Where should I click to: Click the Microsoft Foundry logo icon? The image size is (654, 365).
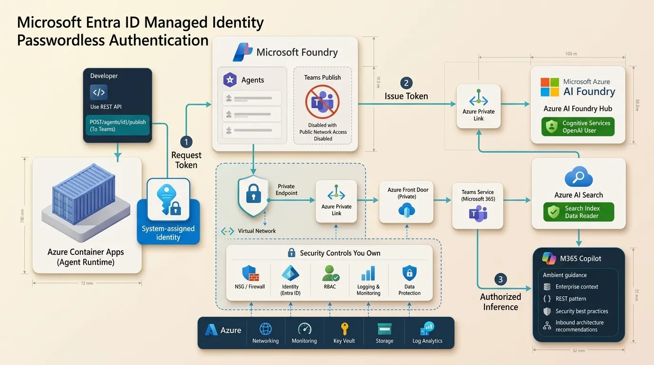242,52
